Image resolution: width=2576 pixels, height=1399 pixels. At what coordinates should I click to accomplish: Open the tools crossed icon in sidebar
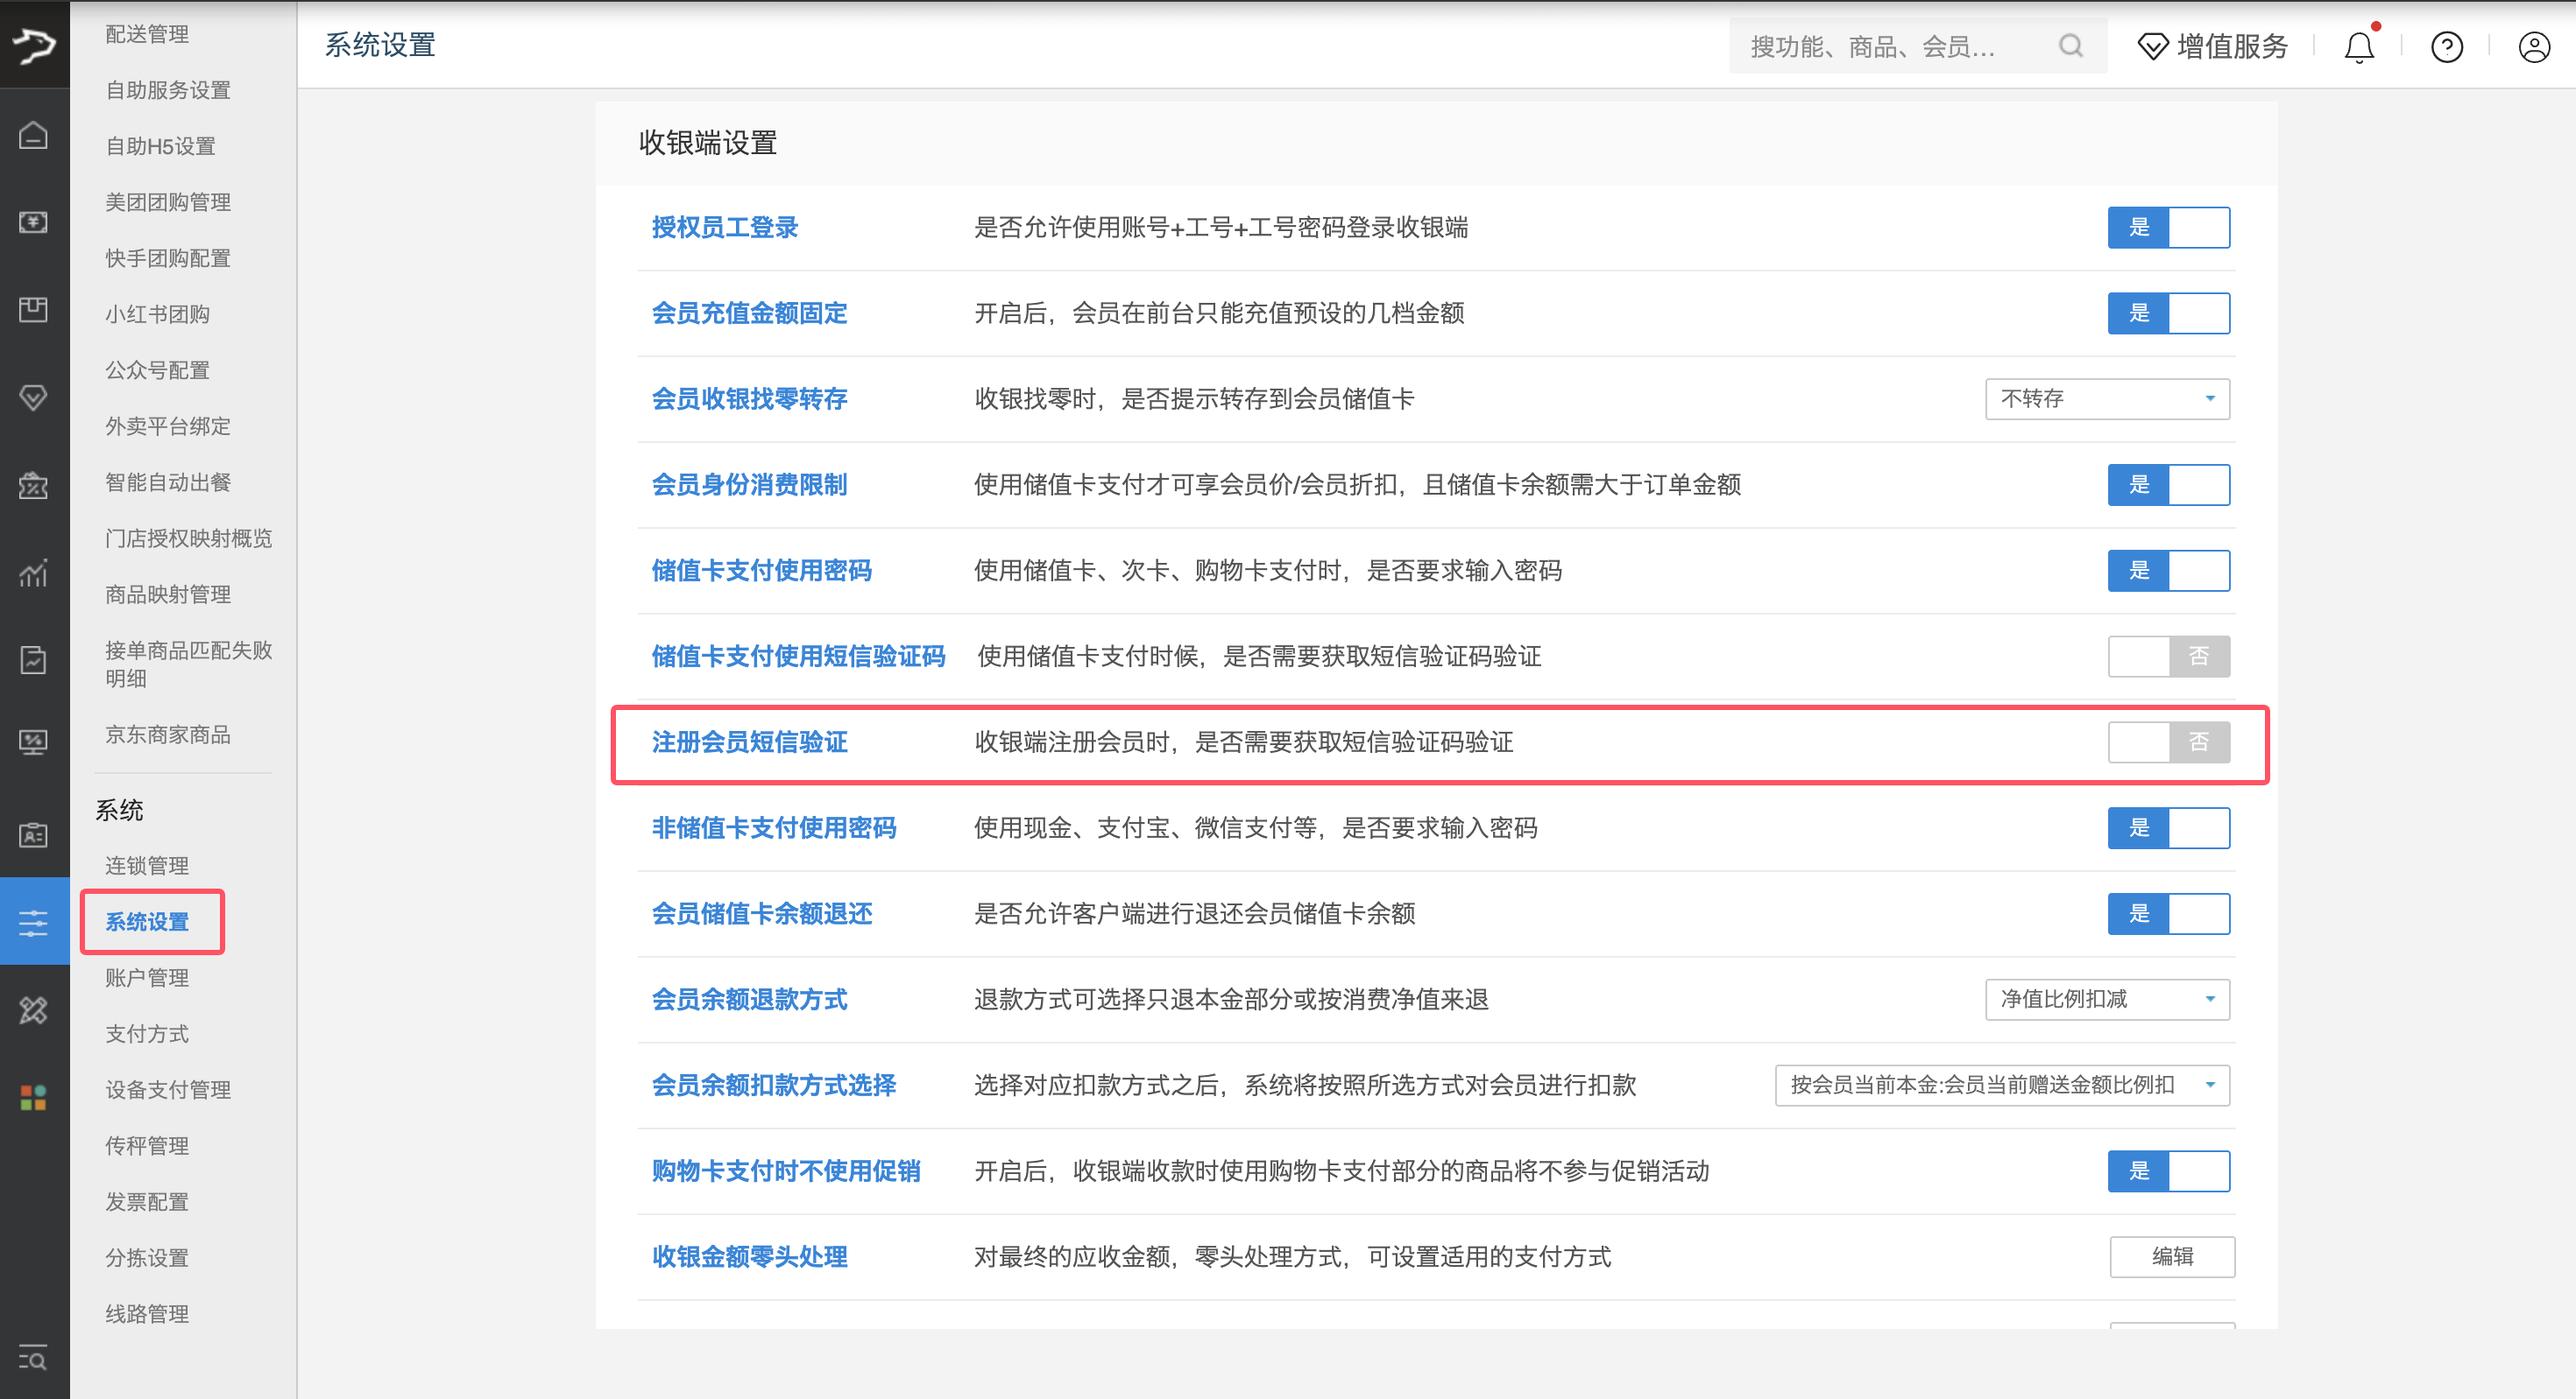tap(34, 1010)
